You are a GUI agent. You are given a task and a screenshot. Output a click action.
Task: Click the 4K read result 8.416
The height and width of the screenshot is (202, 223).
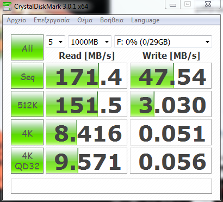tap(86, 132)
